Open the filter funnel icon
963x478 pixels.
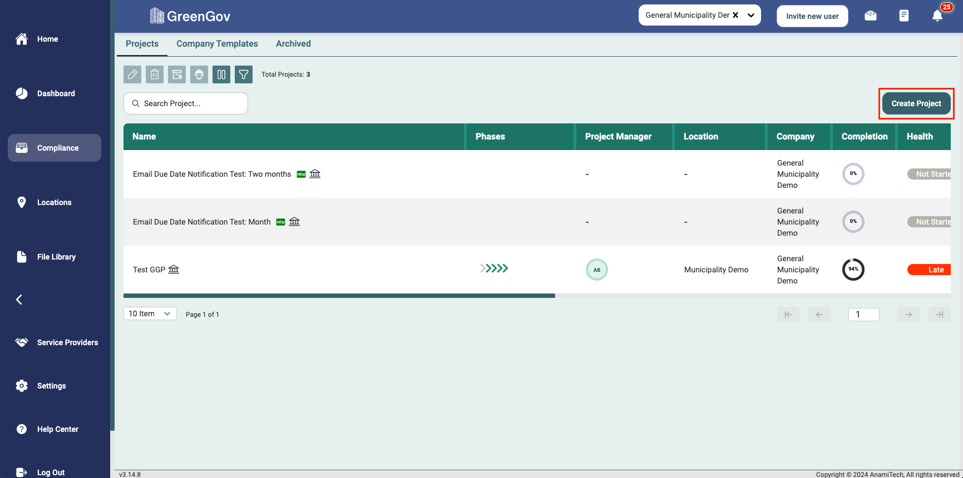244,74
